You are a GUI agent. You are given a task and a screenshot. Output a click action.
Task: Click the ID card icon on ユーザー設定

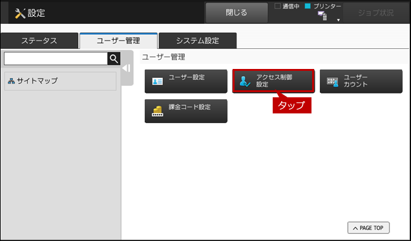tap(158, 81)
